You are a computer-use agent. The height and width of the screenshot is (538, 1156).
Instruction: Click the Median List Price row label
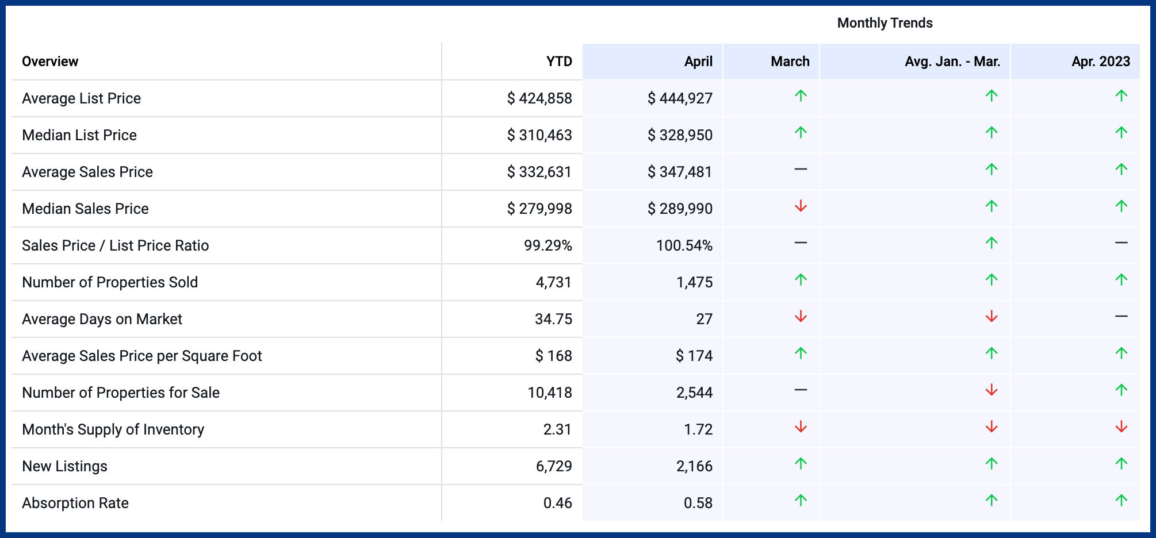pyautogui.click(x=79, y=135)
